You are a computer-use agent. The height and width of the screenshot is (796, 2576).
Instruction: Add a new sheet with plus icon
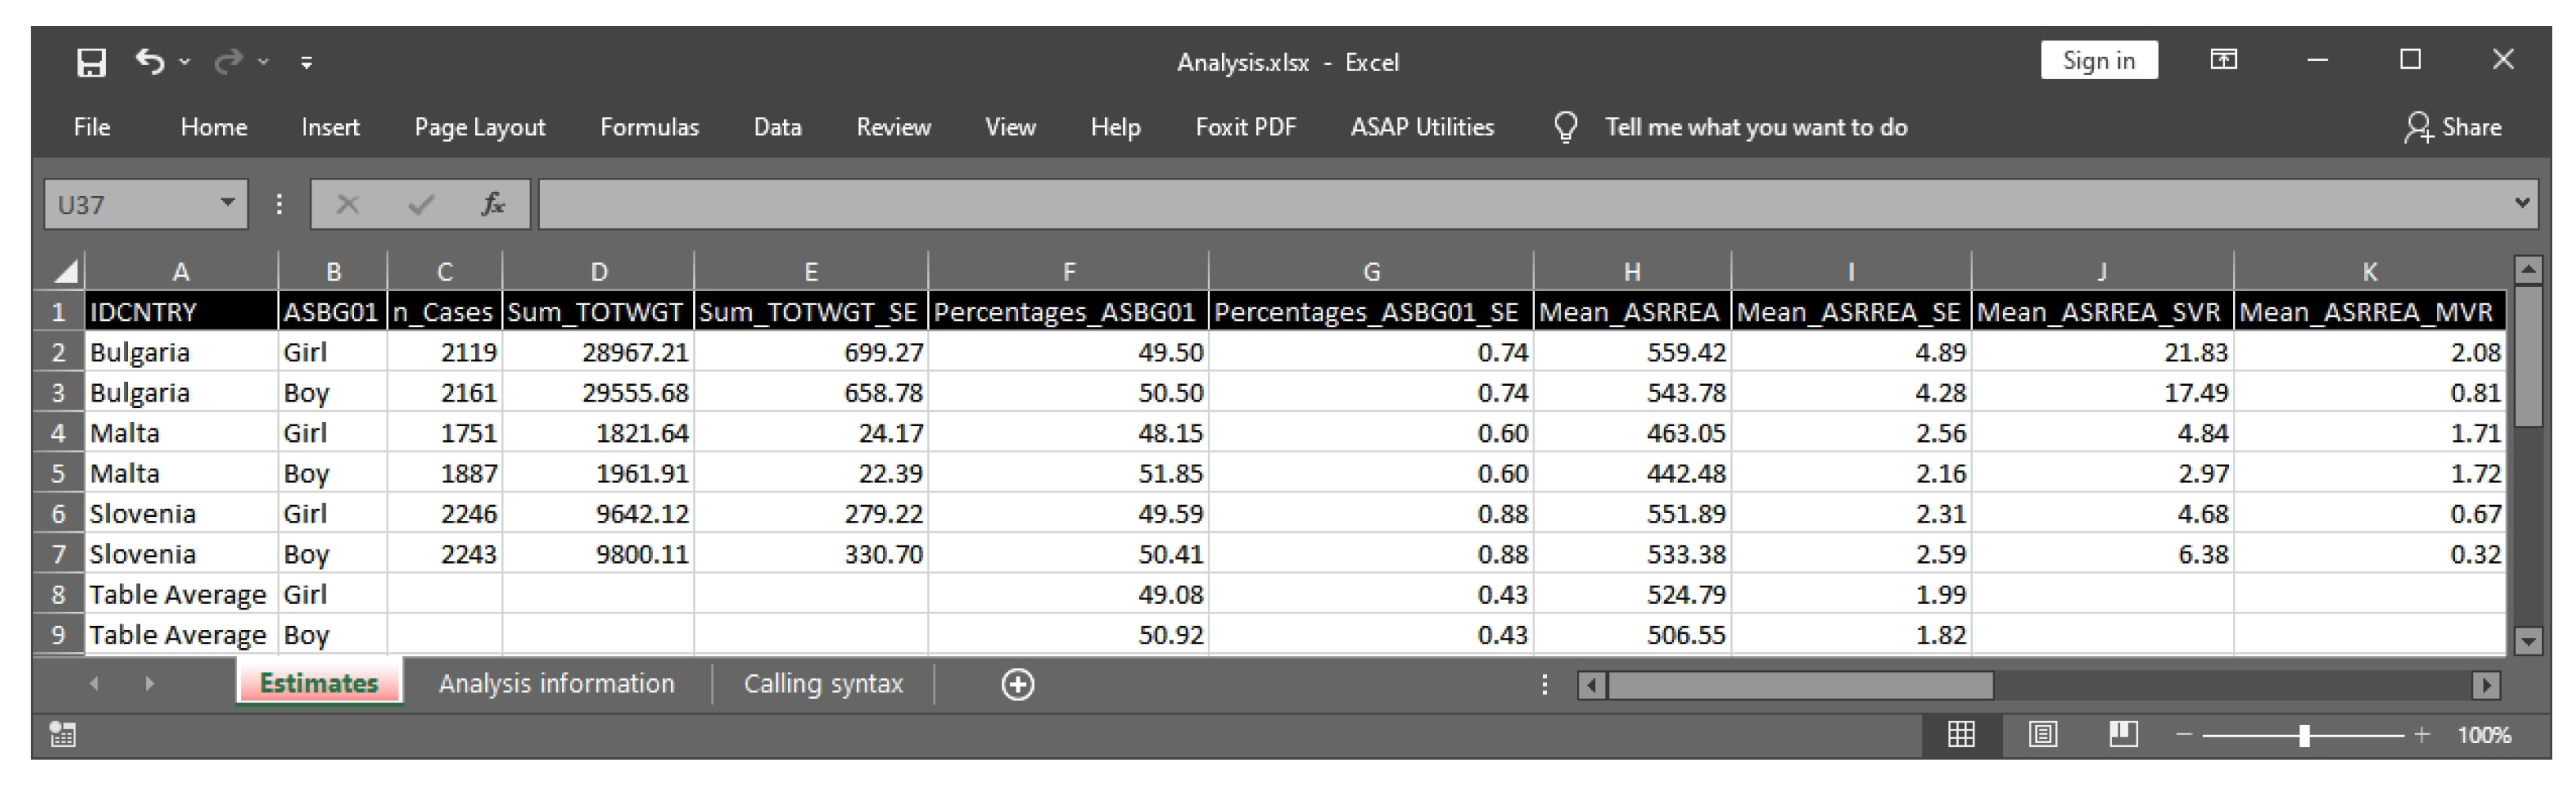coord(1017,684)
